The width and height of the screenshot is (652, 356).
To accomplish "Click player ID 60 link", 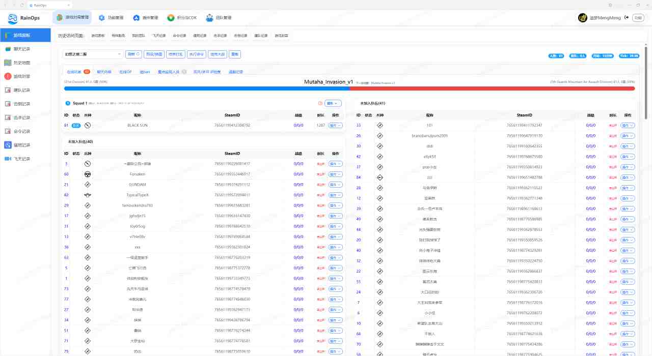I will pos(66,174).
